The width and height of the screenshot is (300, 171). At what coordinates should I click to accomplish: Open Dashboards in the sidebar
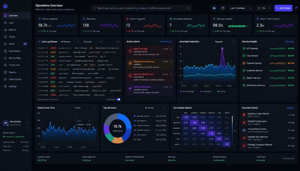click(16, 51)
